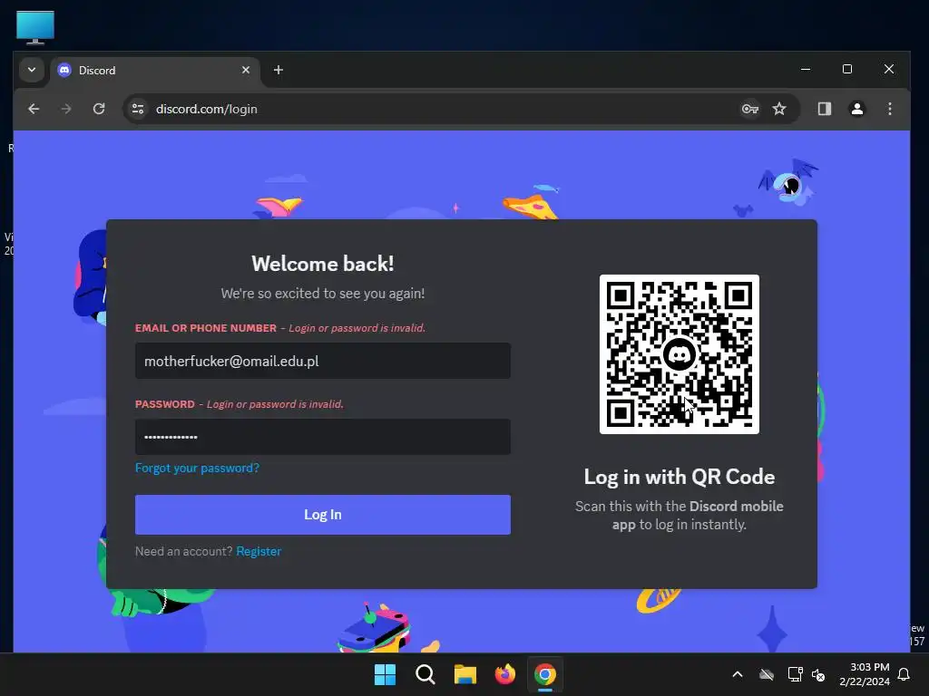The height and width of the screenshot is (696, 929).
Task: Open a new browser tab
Action: click(278, 70)
